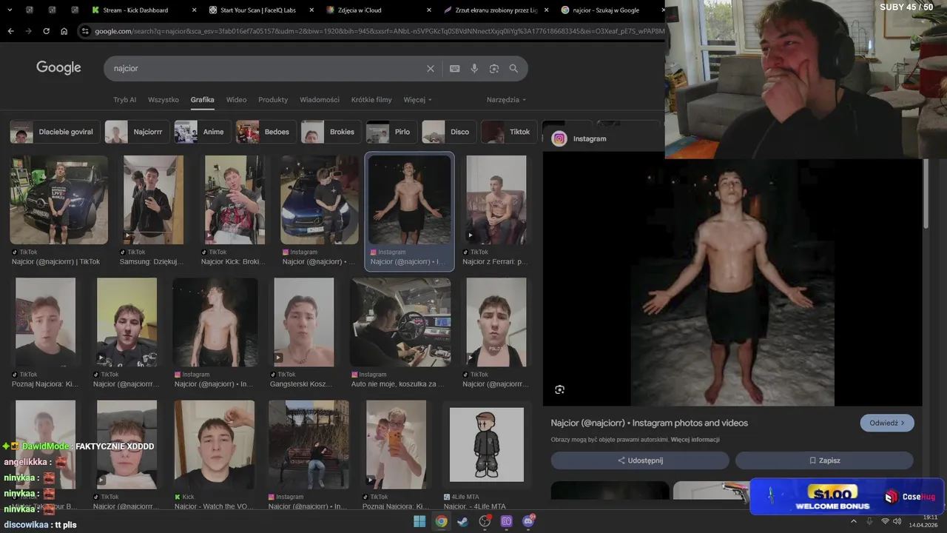Image resolution: width=947 pixels, height=533 pixels.
Task: Open Auto nie moje, koszulka za... thumbnail
Action: (x=400, y=322)
